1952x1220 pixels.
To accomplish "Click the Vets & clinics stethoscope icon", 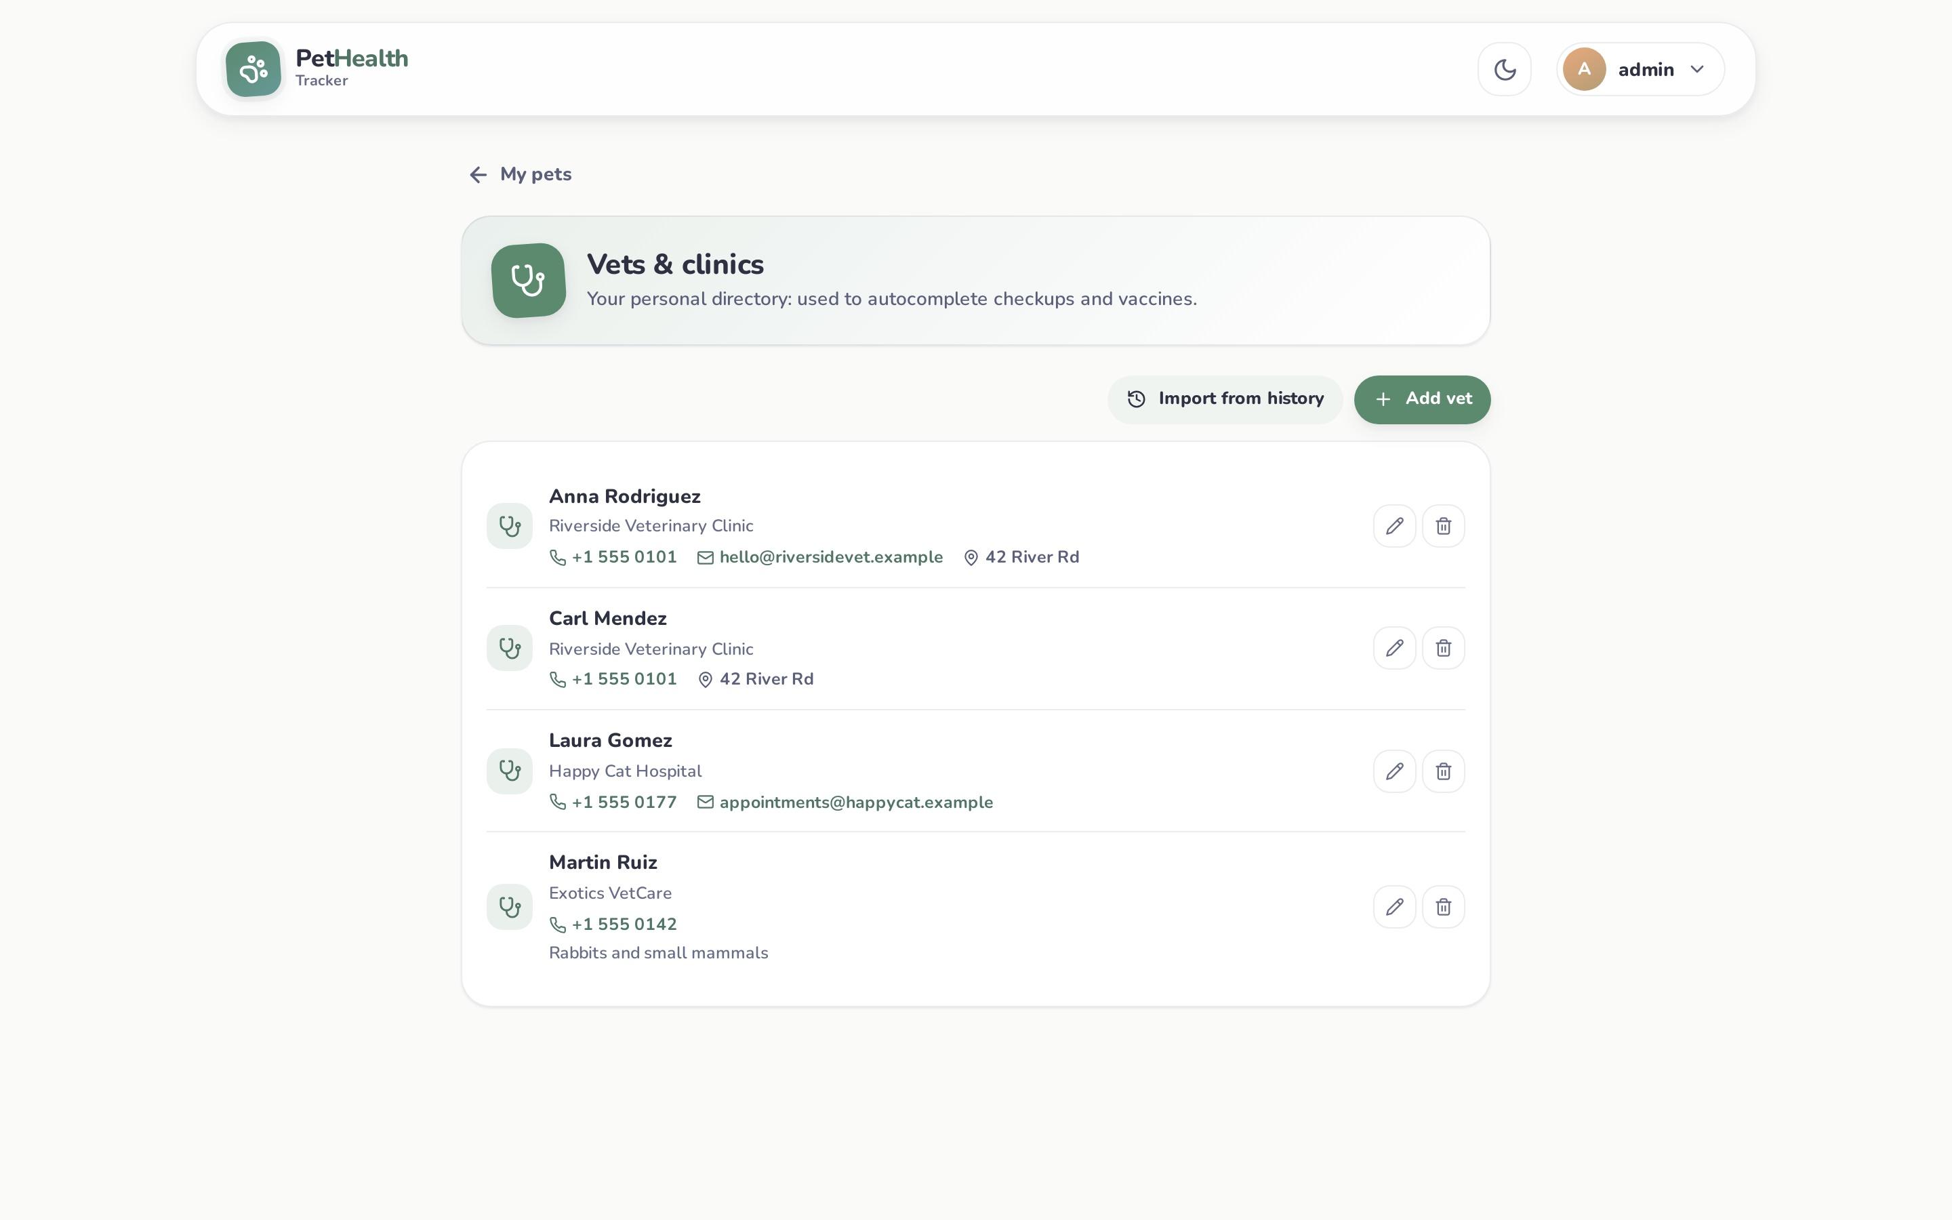I will pos(529,281).
